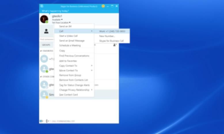The image size is (224, 134).
Task: Click the Call Forwarding Off status text
Action: pyautogui.click(x=63, y=121)
